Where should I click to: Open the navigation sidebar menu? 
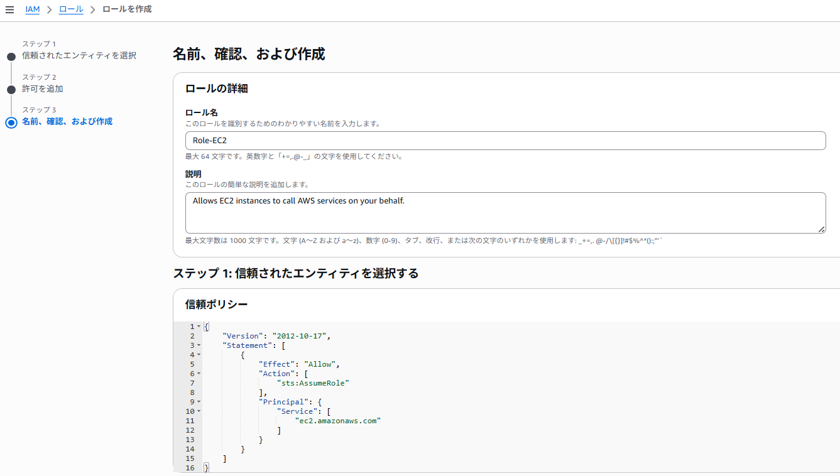coord(9,9)
